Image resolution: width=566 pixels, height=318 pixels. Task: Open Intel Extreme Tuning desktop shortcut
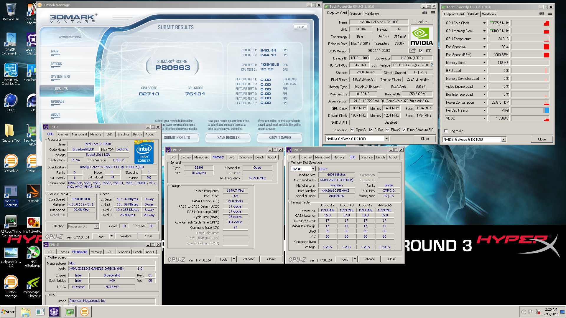pos(11,44)
